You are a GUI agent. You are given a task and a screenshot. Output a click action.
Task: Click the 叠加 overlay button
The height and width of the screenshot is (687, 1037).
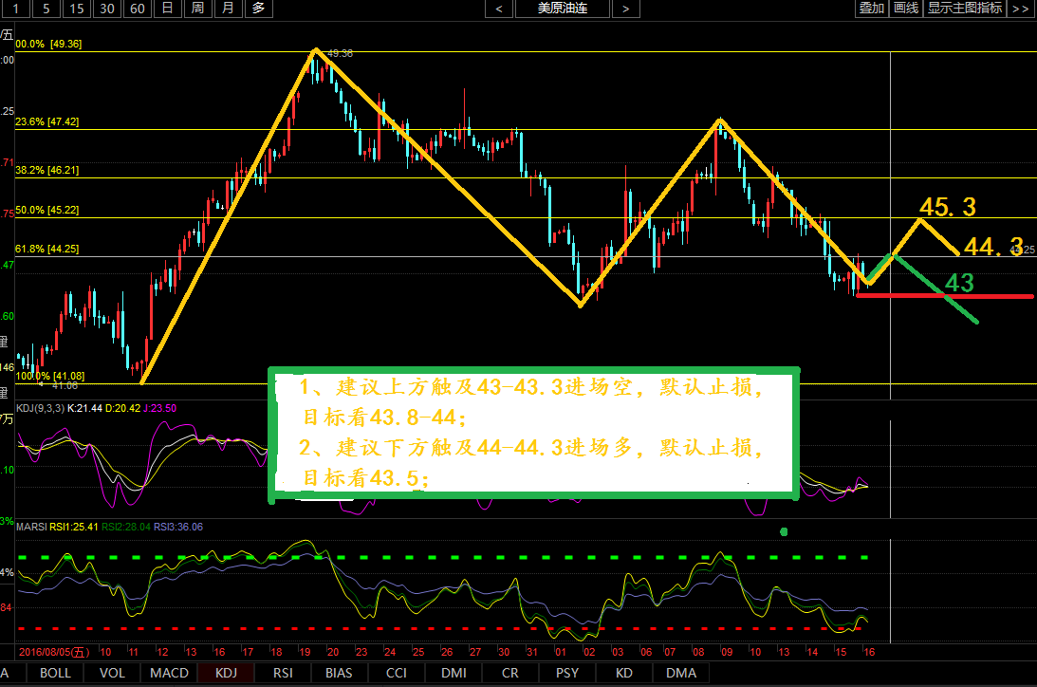coord(871,9)
